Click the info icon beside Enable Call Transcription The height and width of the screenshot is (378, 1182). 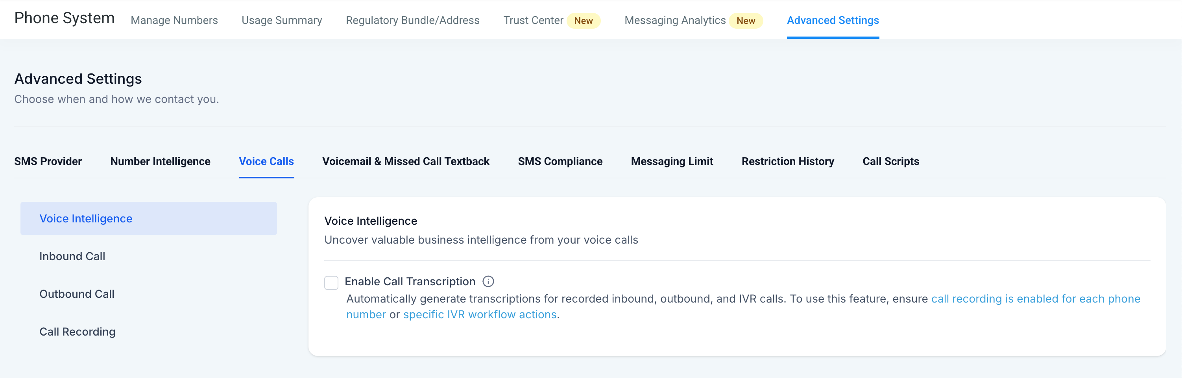coord(489,281)
